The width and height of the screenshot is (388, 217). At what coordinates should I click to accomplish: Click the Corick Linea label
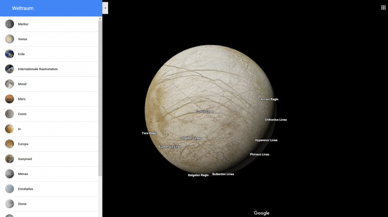click(205, 112)
